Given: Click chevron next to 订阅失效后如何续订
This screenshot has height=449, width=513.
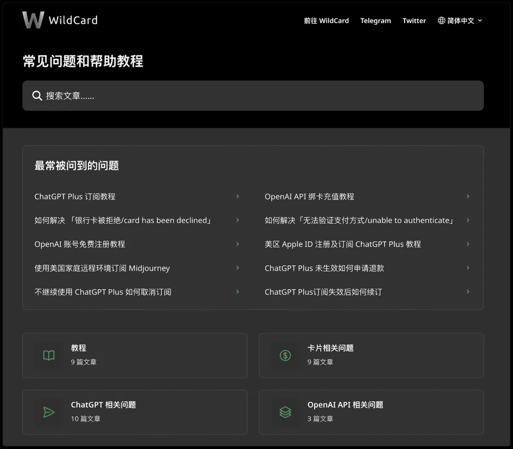Looking at the screenshot, I should (x=468, y=292).
